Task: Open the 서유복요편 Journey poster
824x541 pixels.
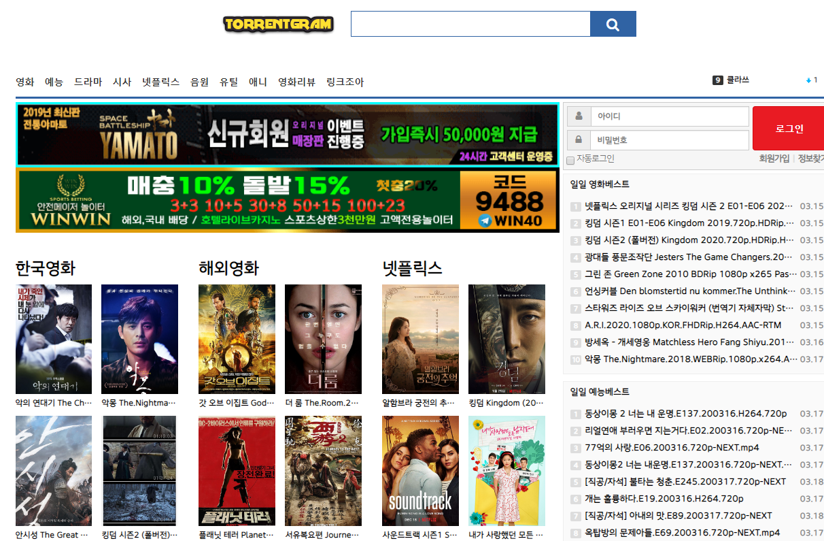Action: click(324, 471)
